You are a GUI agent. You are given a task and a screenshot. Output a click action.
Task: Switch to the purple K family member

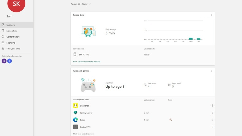[x=4, y=61]
